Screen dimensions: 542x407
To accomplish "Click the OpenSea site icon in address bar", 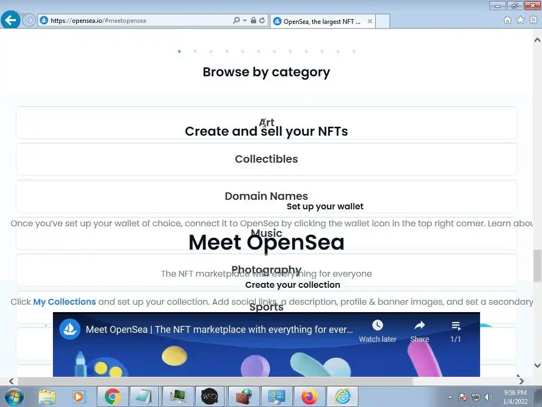I will (x=44, y=21).
